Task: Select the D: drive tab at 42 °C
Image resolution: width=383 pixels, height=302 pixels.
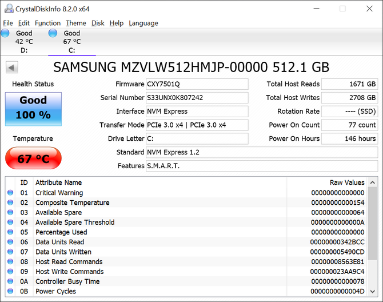Action: 24,42
